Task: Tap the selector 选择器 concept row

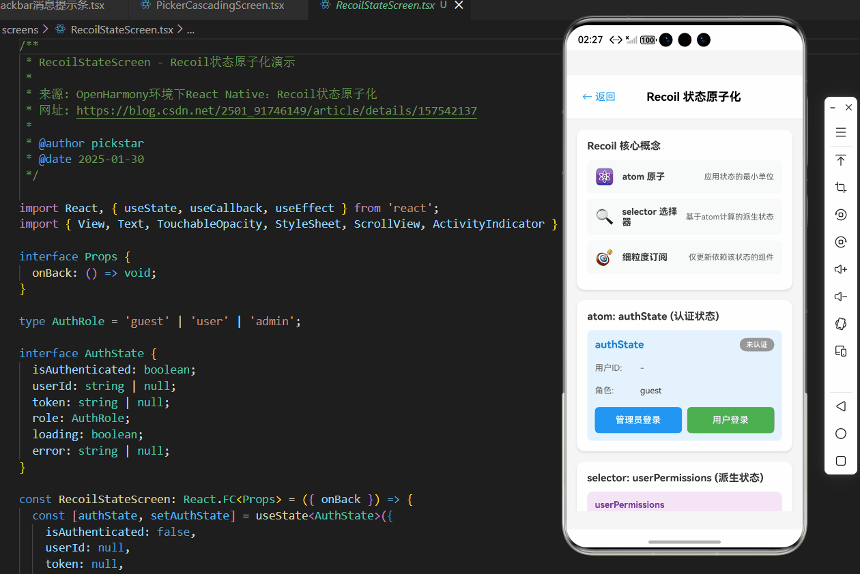Action: [685, 217]
